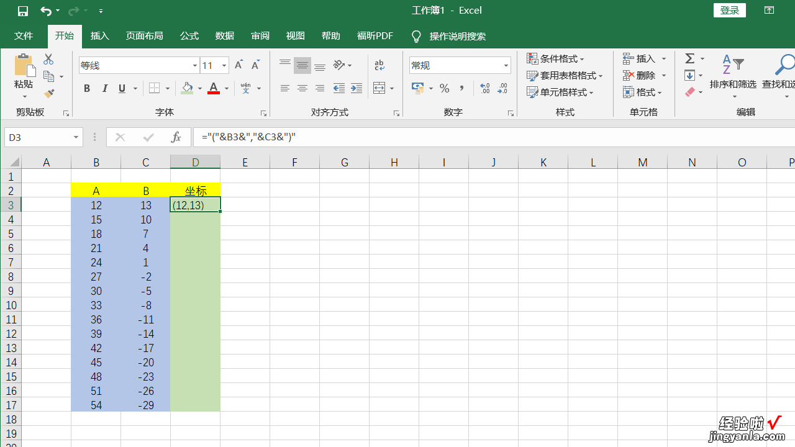Click the fx insert function icon
Image resolution: width=795 pixels, height=447 pixels.
coord(176,137)
